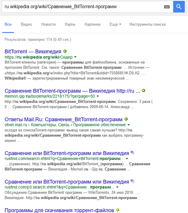The width and height of the screenshot is (188, 213).
Task: Switch to the Новости tab
Action: (48, 24)
